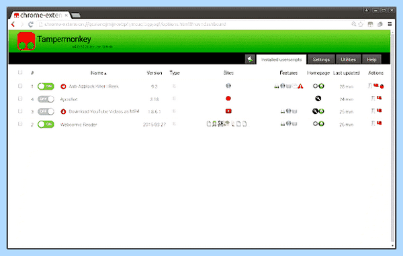This screenshot has width=403, height=256.
Task: Click the zoom magnifier icon in the address bar
Action: pos(354,24)
